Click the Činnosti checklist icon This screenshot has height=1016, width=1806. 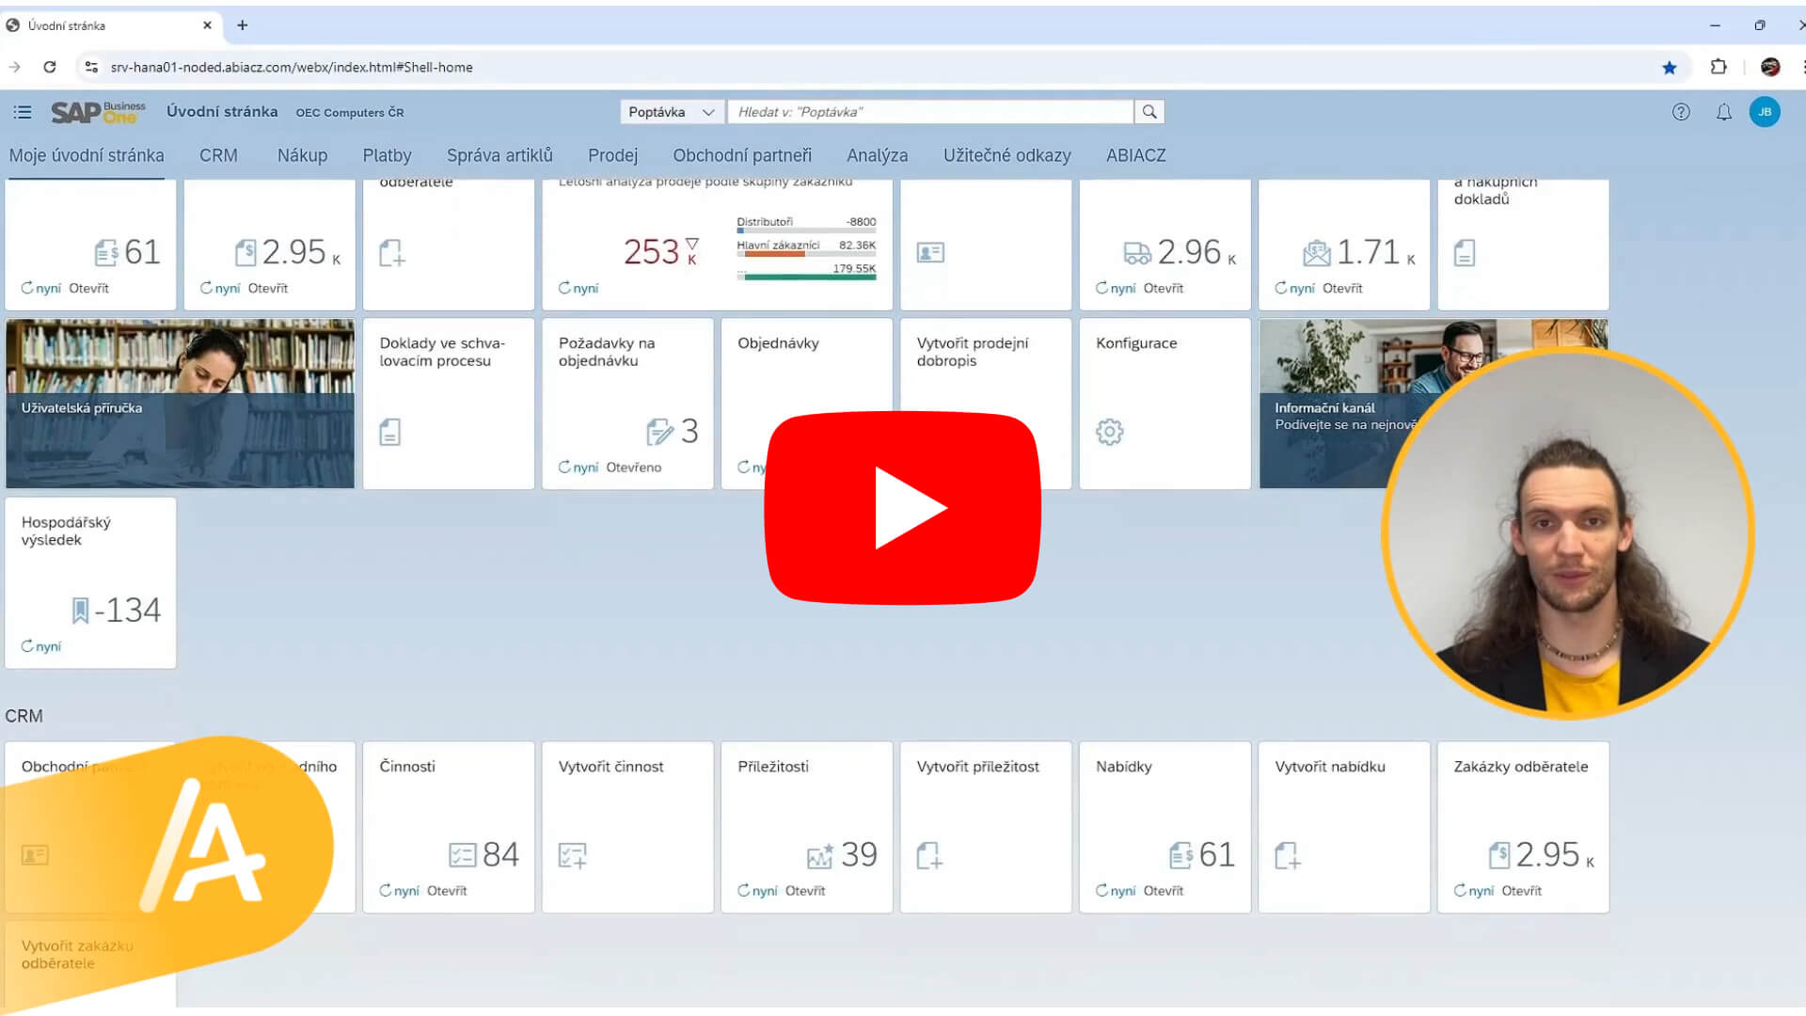[463, 855]
